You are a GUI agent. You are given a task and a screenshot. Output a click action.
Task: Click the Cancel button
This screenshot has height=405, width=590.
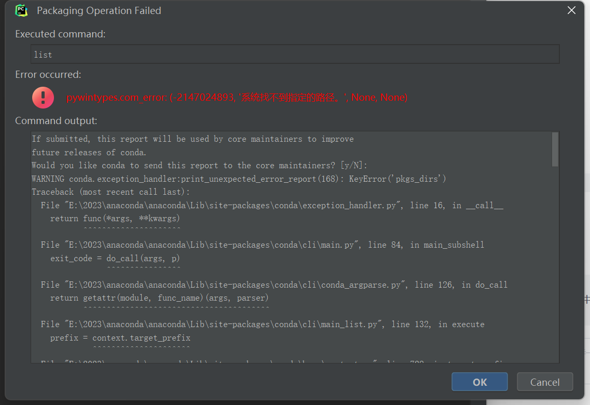pos(544,382)
